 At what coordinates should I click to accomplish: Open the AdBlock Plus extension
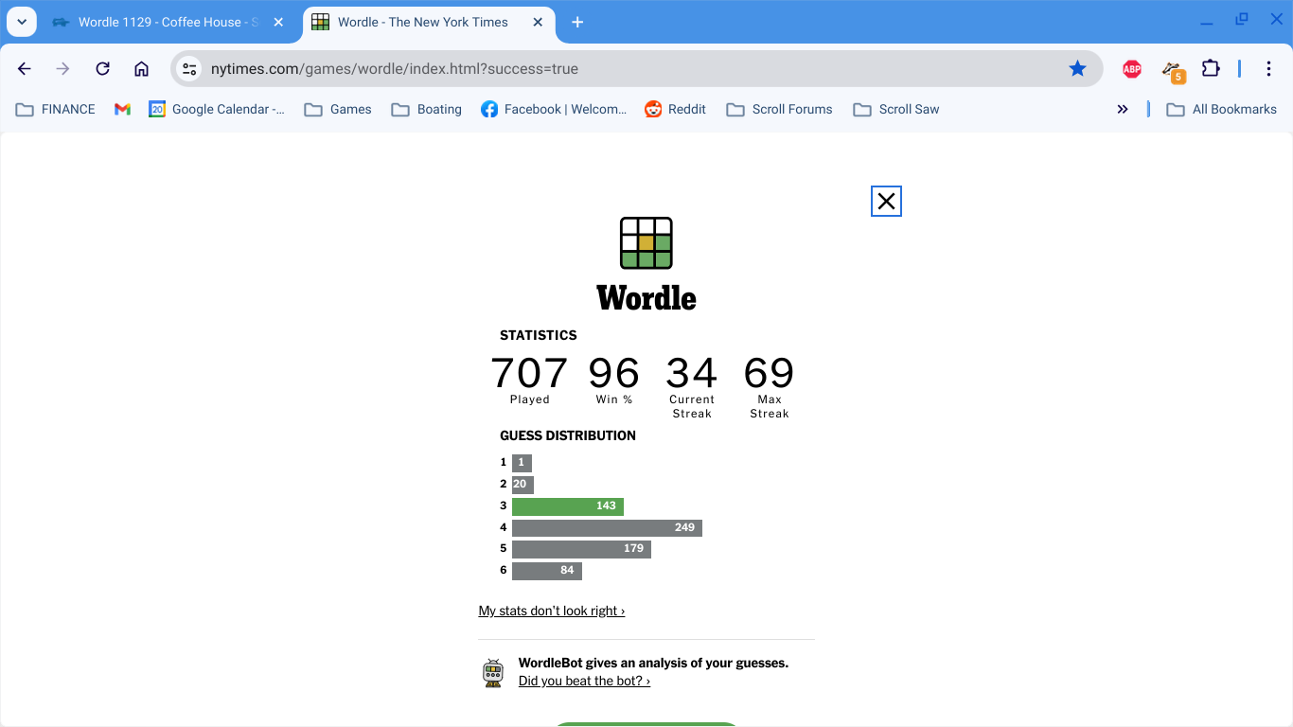point(1131,68)
